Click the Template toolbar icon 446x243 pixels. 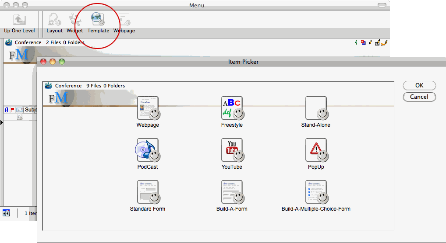(x=98, y=20)
